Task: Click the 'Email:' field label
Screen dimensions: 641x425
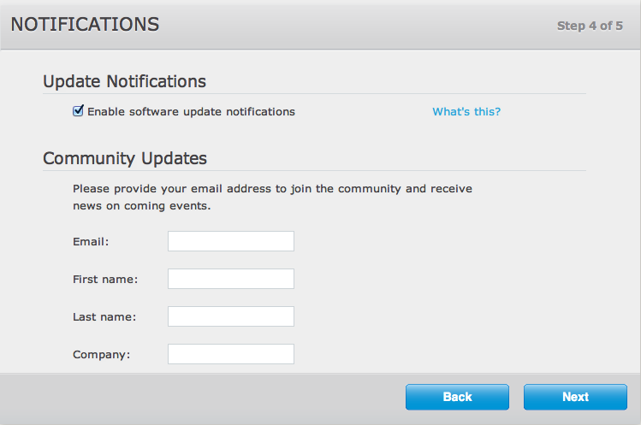Action: 91,242
